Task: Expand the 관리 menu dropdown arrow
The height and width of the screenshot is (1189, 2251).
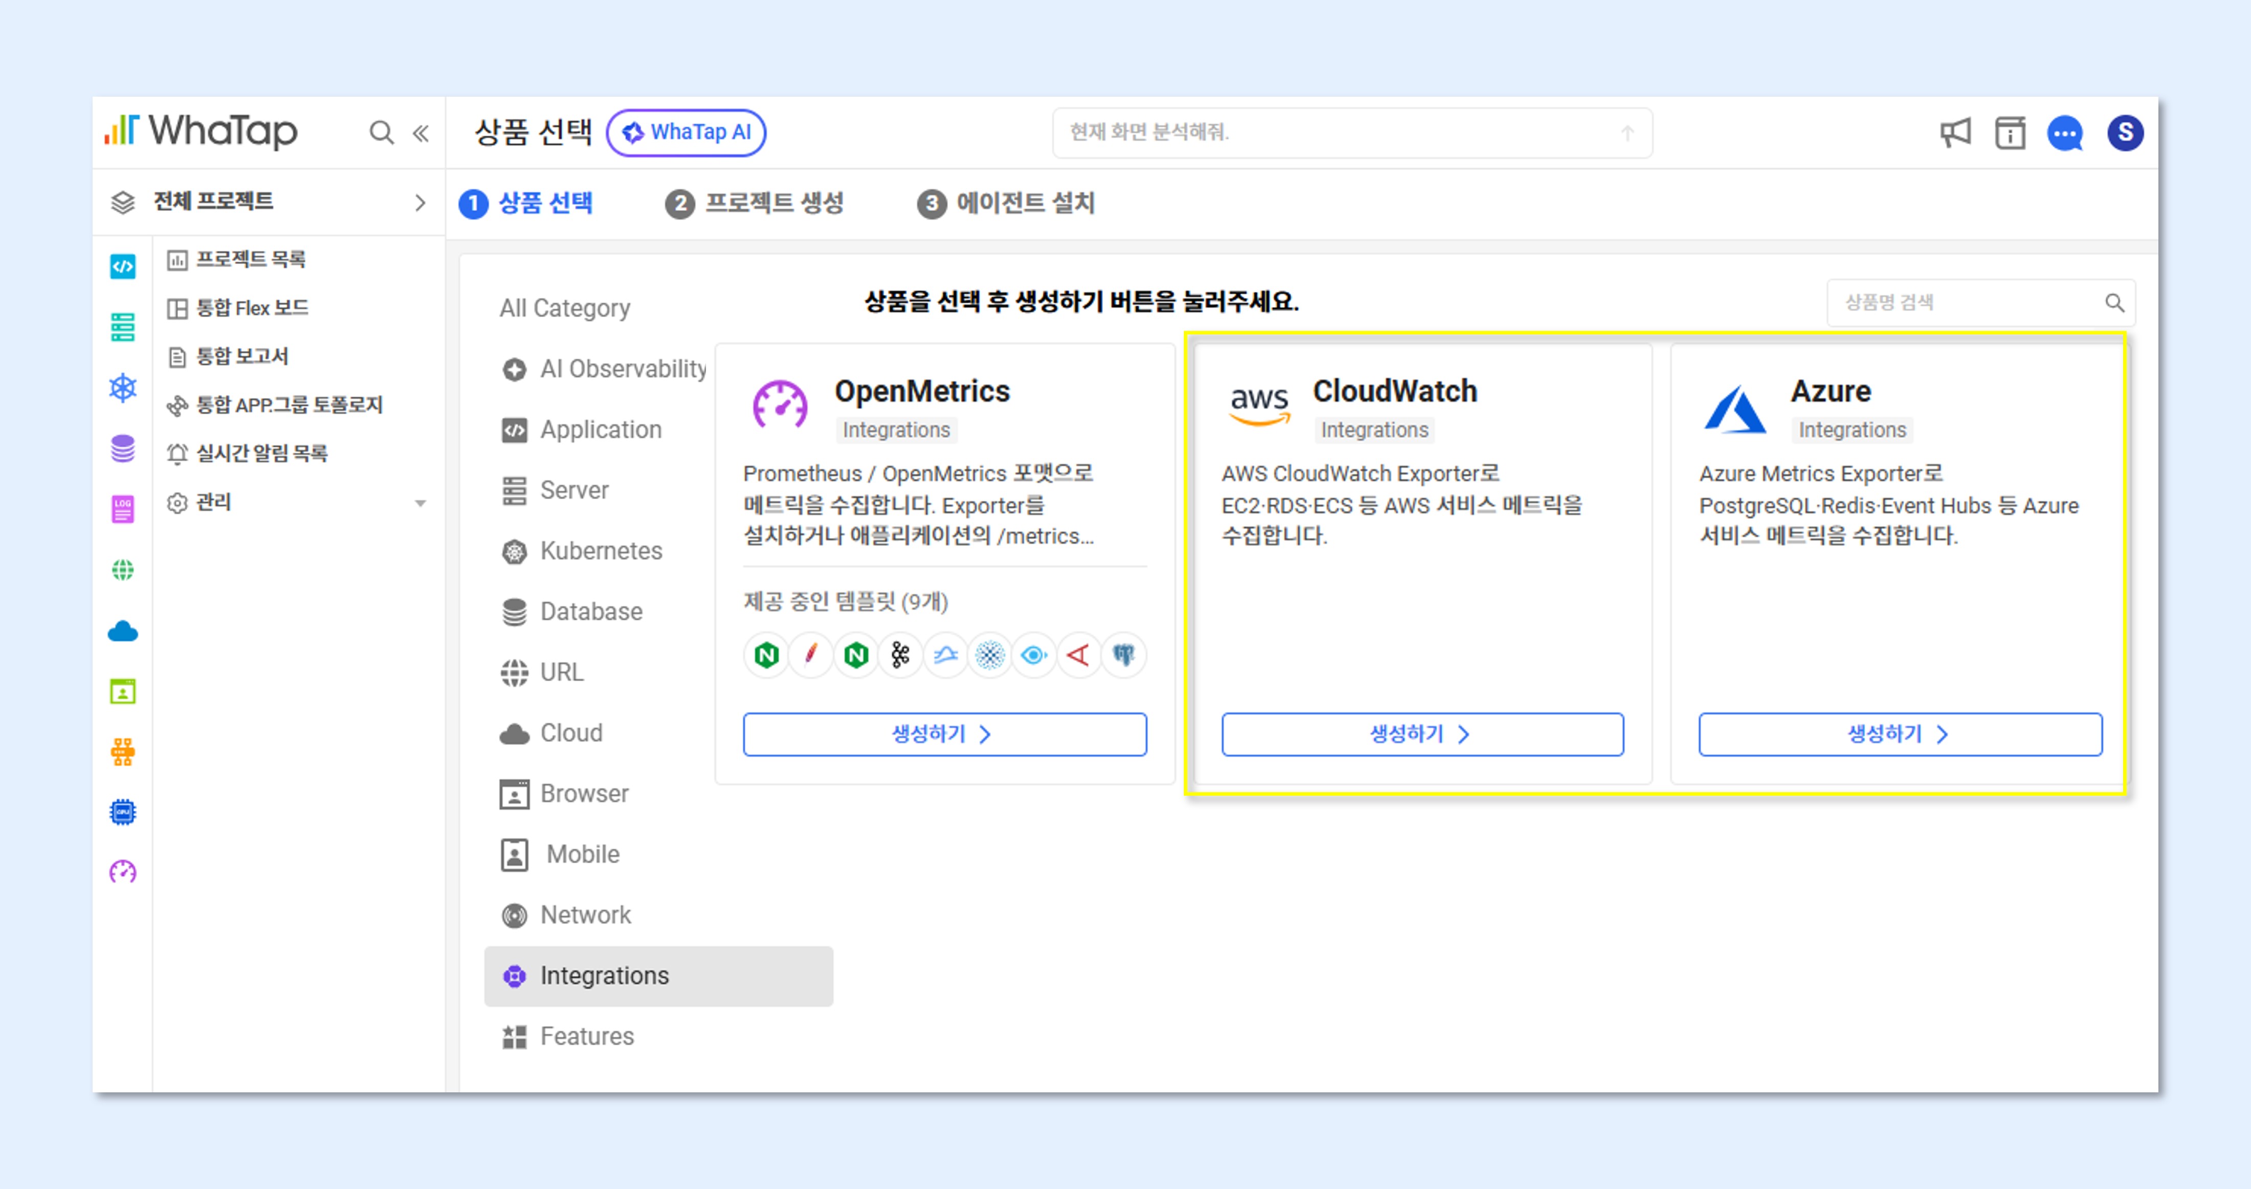Action: pos(421,503)
